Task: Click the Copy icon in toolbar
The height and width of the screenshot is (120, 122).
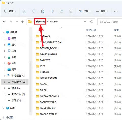Action: (34, 11)
